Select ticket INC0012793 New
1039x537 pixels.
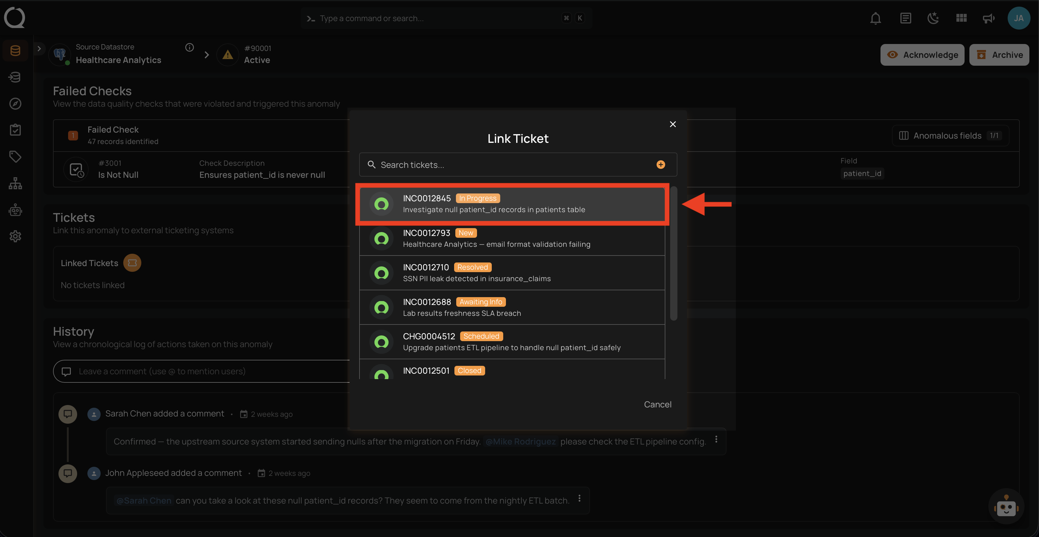pyautogui.click(x=512, y=238)
